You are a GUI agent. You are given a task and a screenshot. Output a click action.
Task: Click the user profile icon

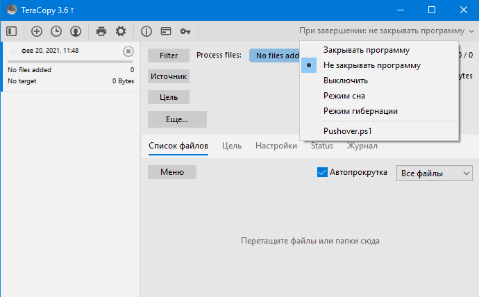point(76,31)
